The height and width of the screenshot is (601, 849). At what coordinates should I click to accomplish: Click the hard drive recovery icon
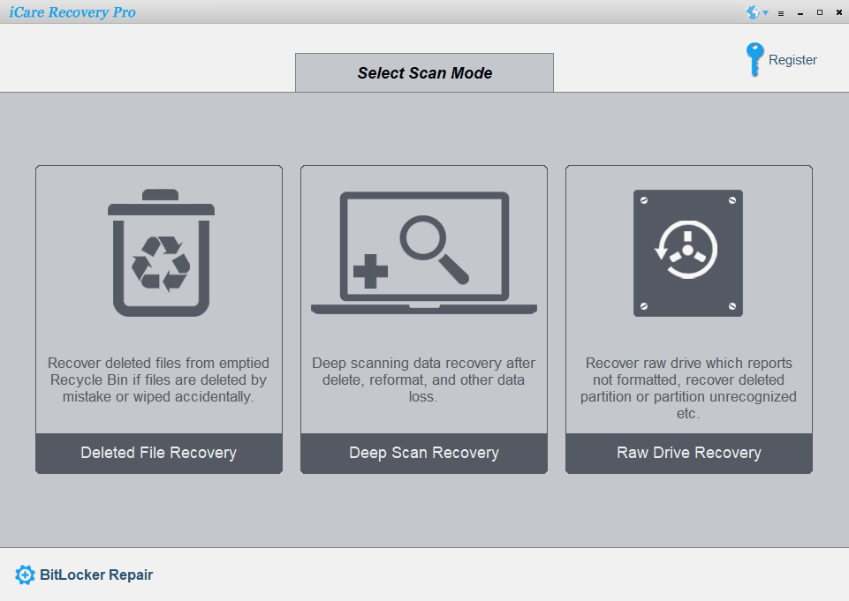(x=688, y=253)
